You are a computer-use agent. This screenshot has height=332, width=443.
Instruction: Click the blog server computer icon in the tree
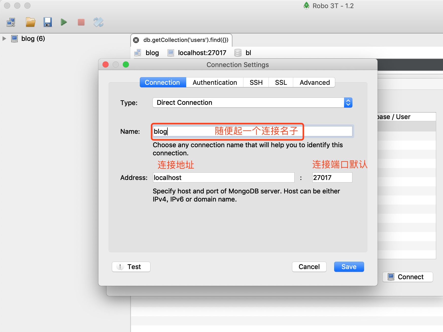(x=14, y=39)
